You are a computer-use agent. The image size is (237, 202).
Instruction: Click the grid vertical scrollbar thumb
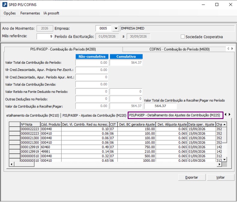coord(225,135)
